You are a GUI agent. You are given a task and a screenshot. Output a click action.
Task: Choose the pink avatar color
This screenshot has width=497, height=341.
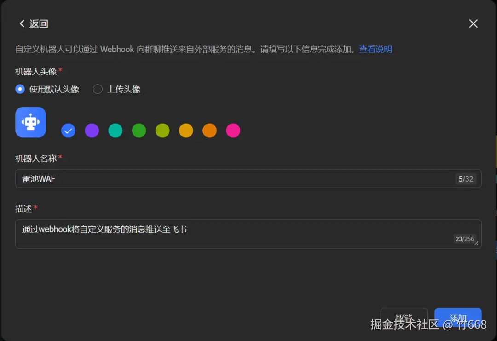click(233, 131)
